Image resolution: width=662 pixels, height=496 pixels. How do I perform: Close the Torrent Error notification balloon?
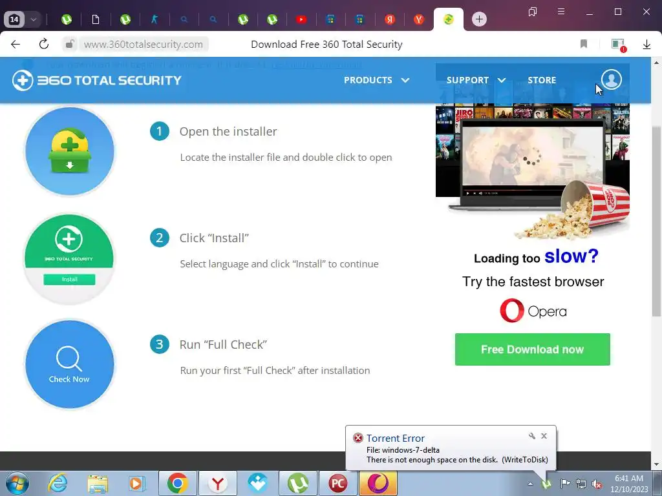[544, 436]
